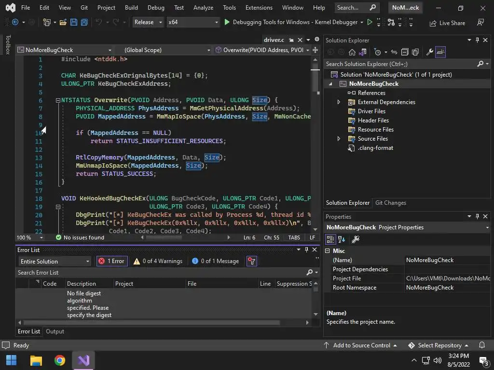This screenshot has width=494, height=370.
Task: Click the search magnifier in title bar
Action: coord(372,7)
